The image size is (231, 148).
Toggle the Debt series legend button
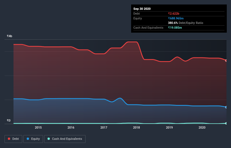pos(13,139)
